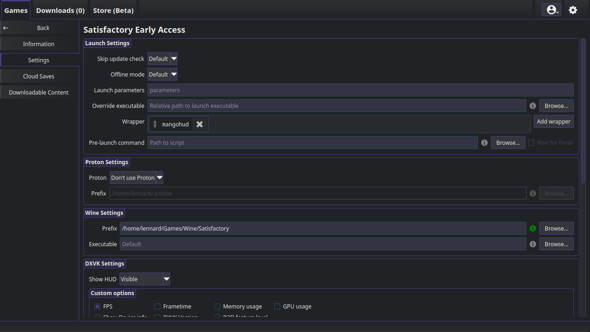Click info icon beside Wine executable
This screenshot has width=590, height=332.
[x=533, y=244]
